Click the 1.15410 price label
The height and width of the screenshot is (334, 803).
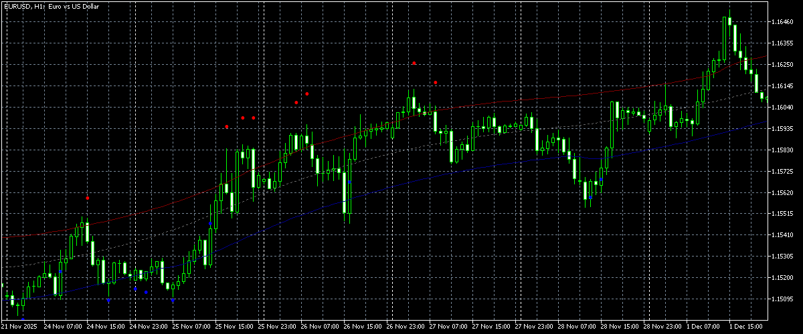click(x=782, y=235)
